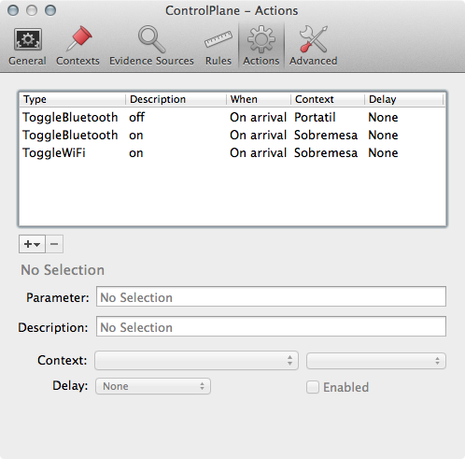Click None delay in Portatil row
Image resolution: width=465 pixels, height=459 pixels.
pyautogui.click(x=383, y=118)
